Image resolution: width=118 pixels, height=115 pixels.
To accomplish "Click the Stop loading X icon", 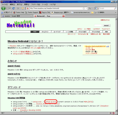I will click(18, 8).
